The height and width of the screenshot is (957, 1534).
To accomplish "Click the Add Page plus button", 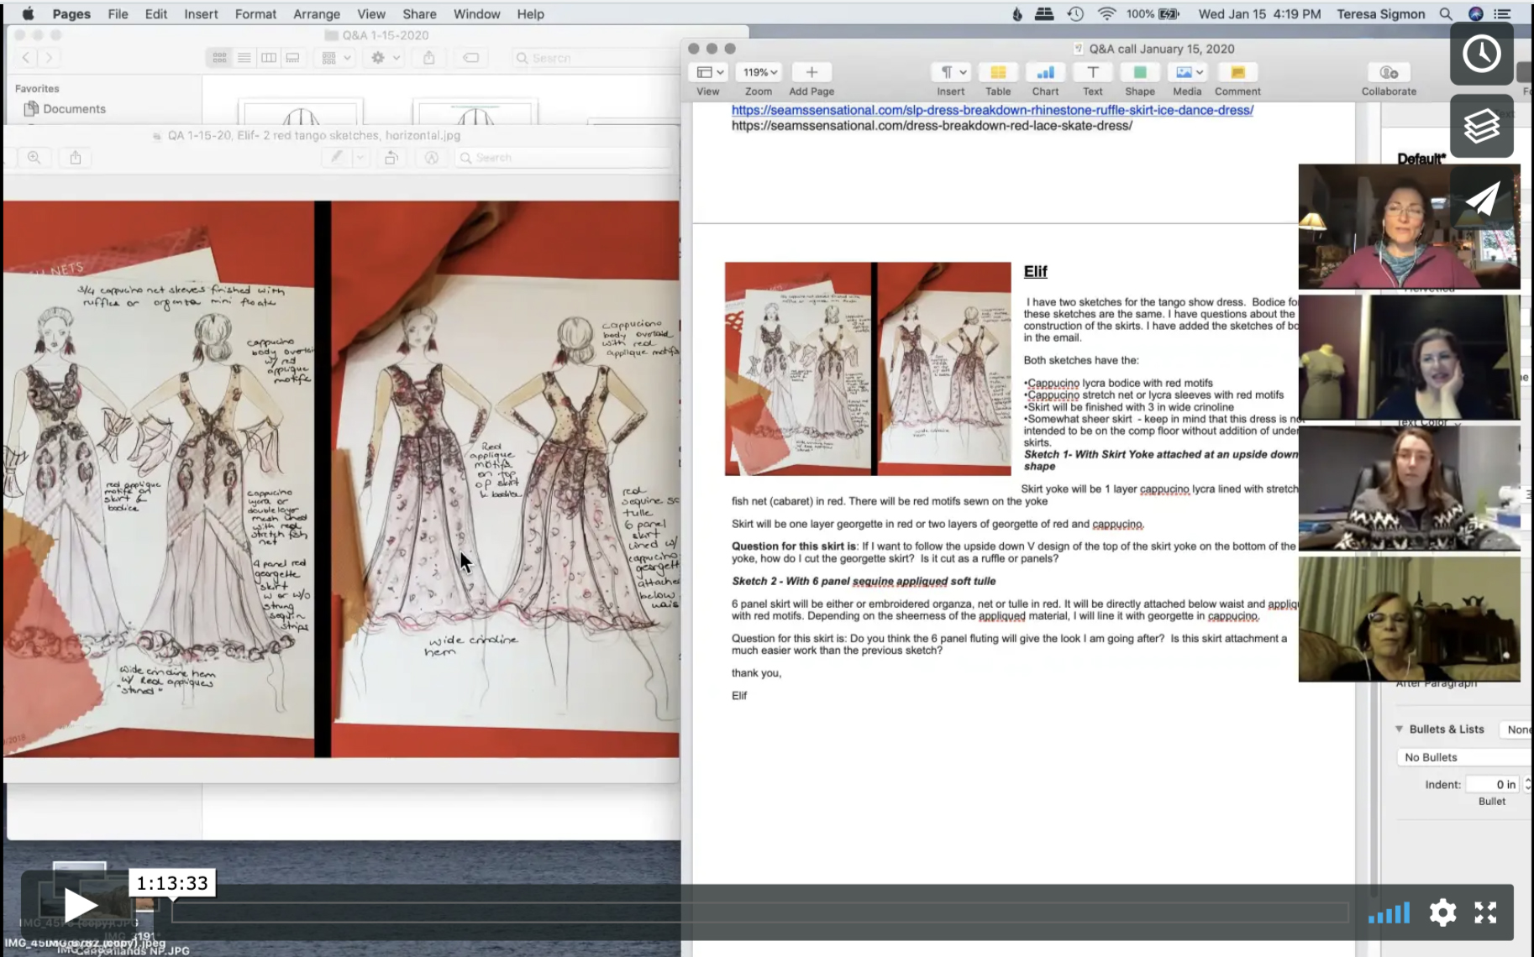I will click(811, 73).
